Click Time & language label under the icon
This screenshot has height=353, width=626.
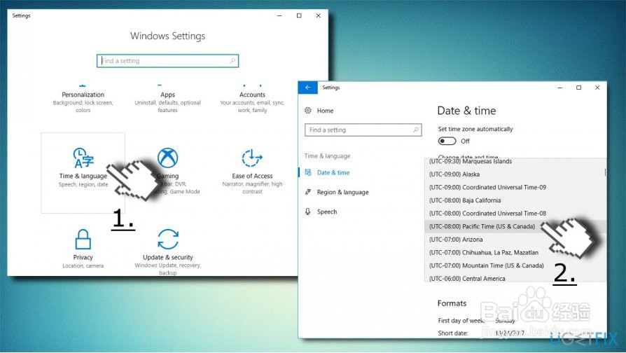(83, 176)
